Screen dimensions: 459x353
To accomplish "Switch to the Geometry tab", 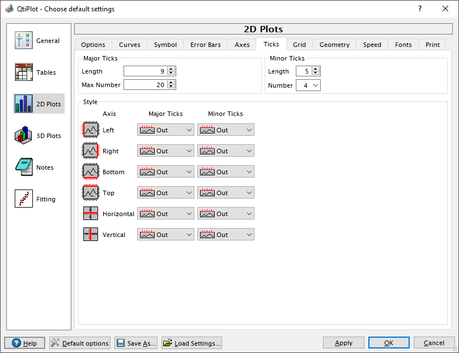I will (334, 45).
